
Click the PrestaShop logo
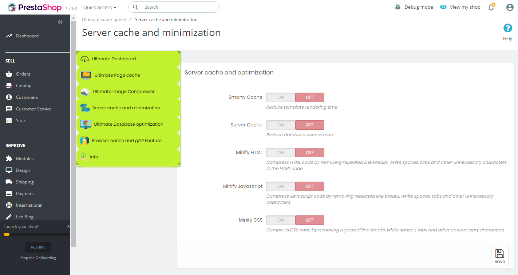click(x=35, y=7)
